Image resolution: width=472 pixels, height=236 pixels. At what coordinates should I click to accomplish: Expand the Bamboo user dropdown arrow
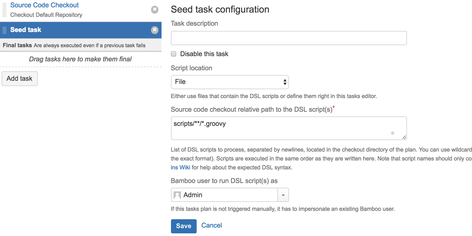283,195
